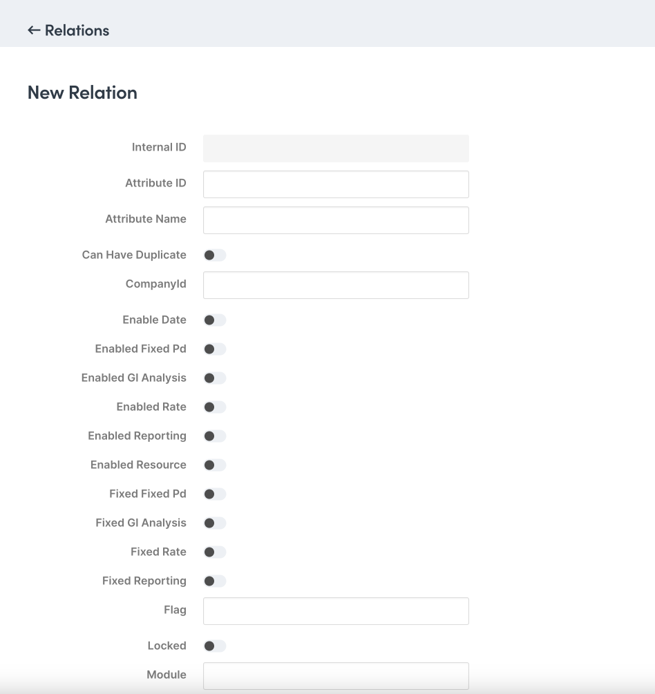Toggle the Fixed Reporting switch
The image size is (655, 694).
[x=214, y=581]
